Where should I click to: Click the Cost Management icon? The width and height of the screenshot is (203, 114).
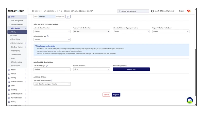[9, 94]
